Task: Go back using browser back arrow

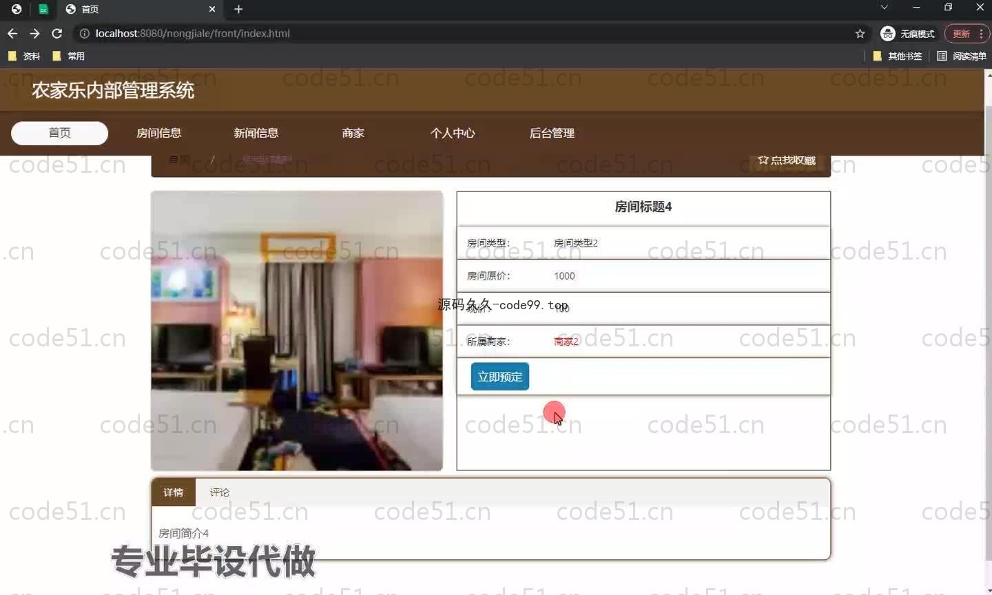Action: pos(12,33)
